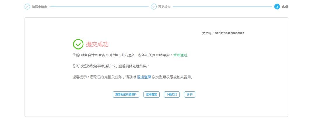This screenshot has height=129, width=315.
Task: Click the large green success checkmark icon
Action: click(x=78, y=44)
